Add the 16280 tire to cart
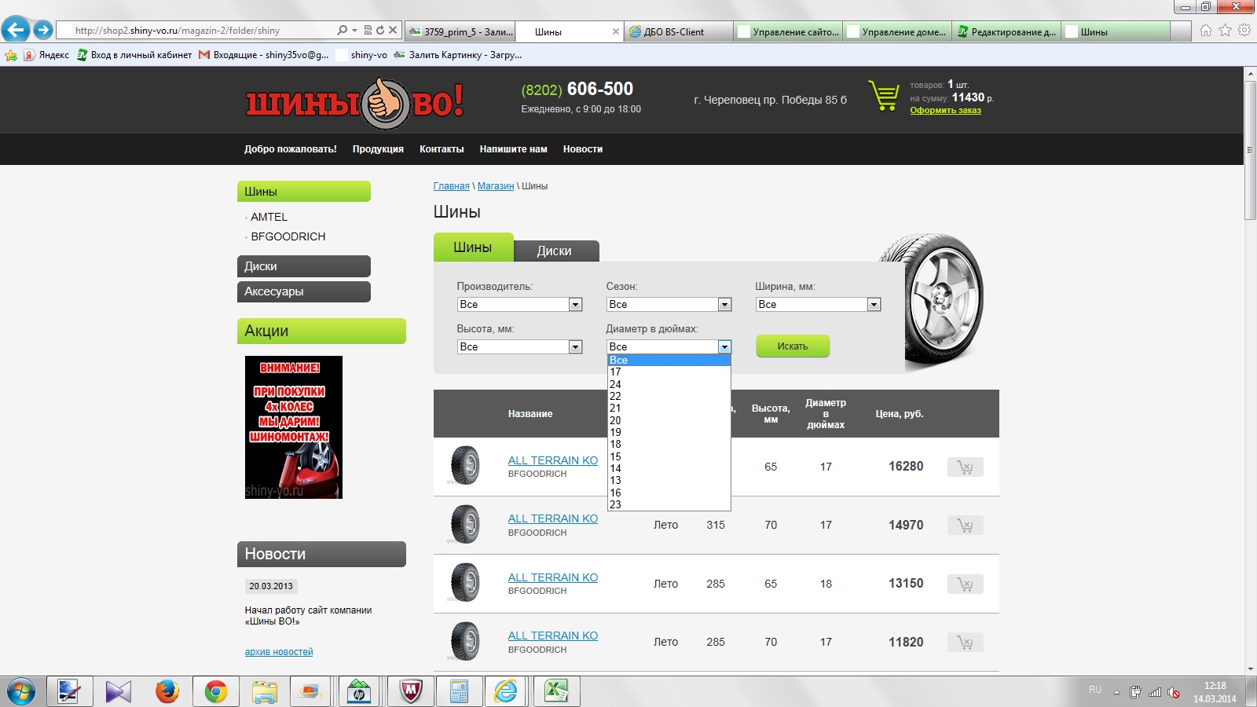 (x=965, y=467)
